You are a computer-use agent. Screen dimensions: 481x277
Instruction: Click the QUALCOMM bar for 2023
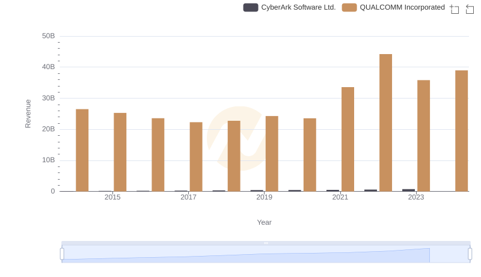click(424, 136)
